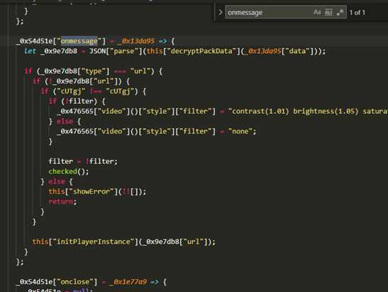Click the _0x9e7db8 variable declaration
The image size is (388, 292).
coord(59,51)
